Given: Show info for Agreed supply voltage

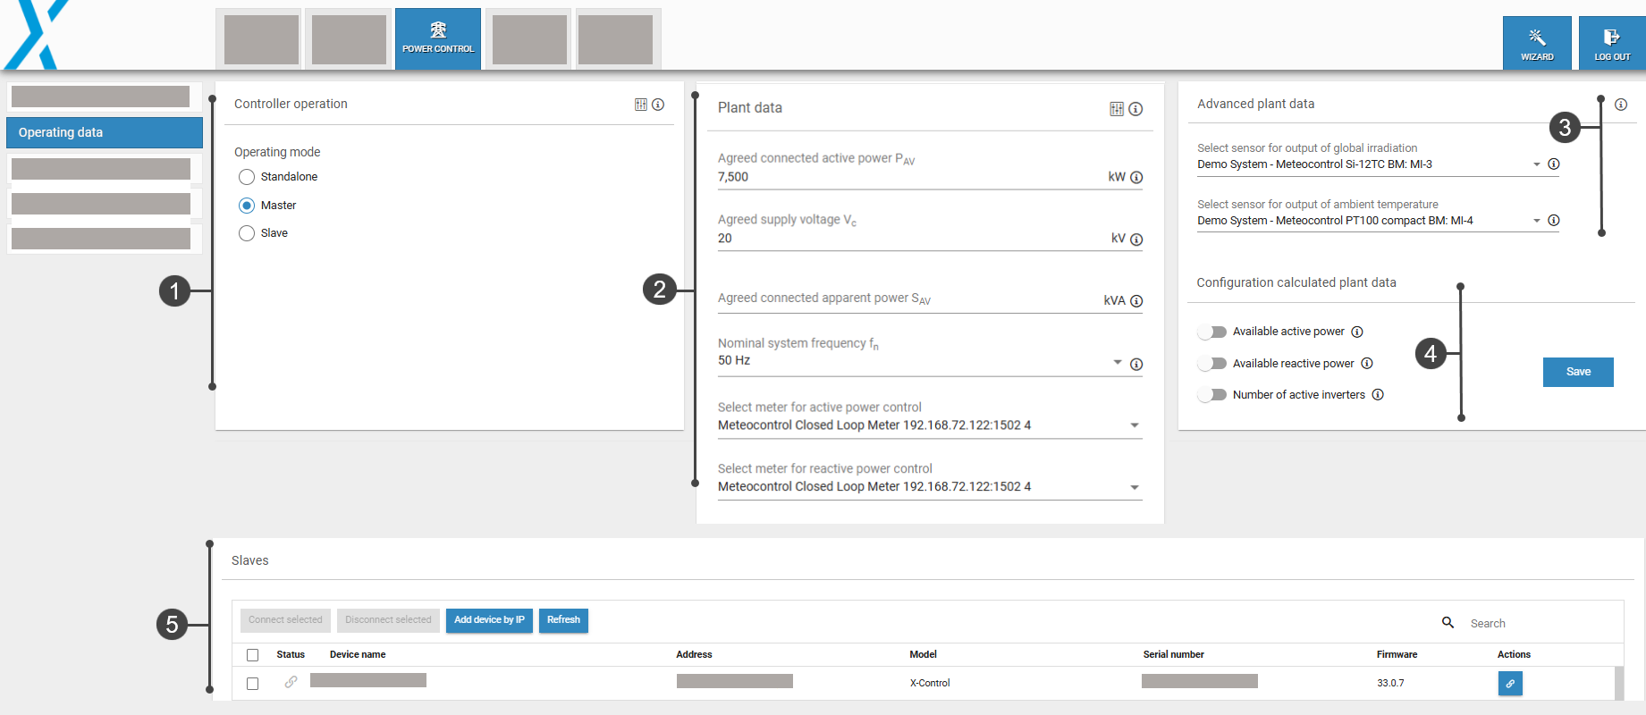Looking at the screenshot, I should [x=1136, y=240].
